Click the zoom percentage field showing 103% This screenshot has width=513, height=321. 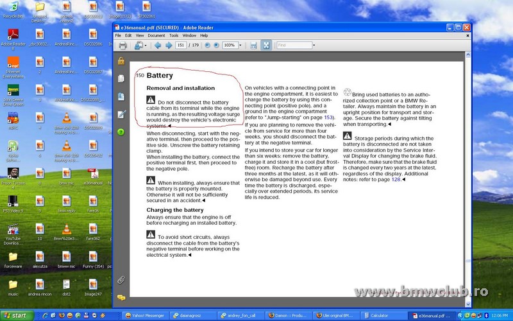[x=230, y=45]
